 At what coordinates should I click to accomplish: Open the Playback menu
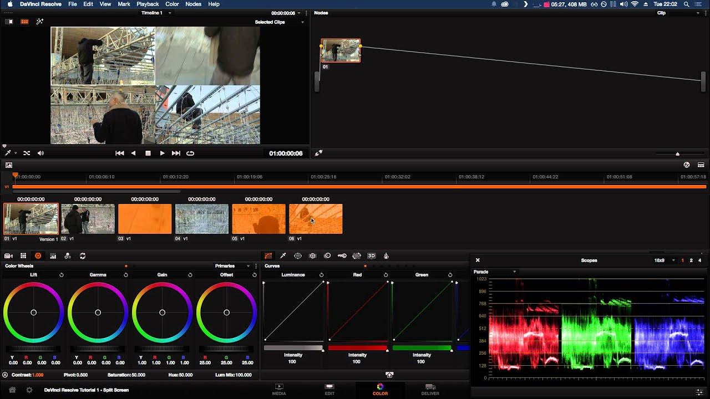pos(148,4)
